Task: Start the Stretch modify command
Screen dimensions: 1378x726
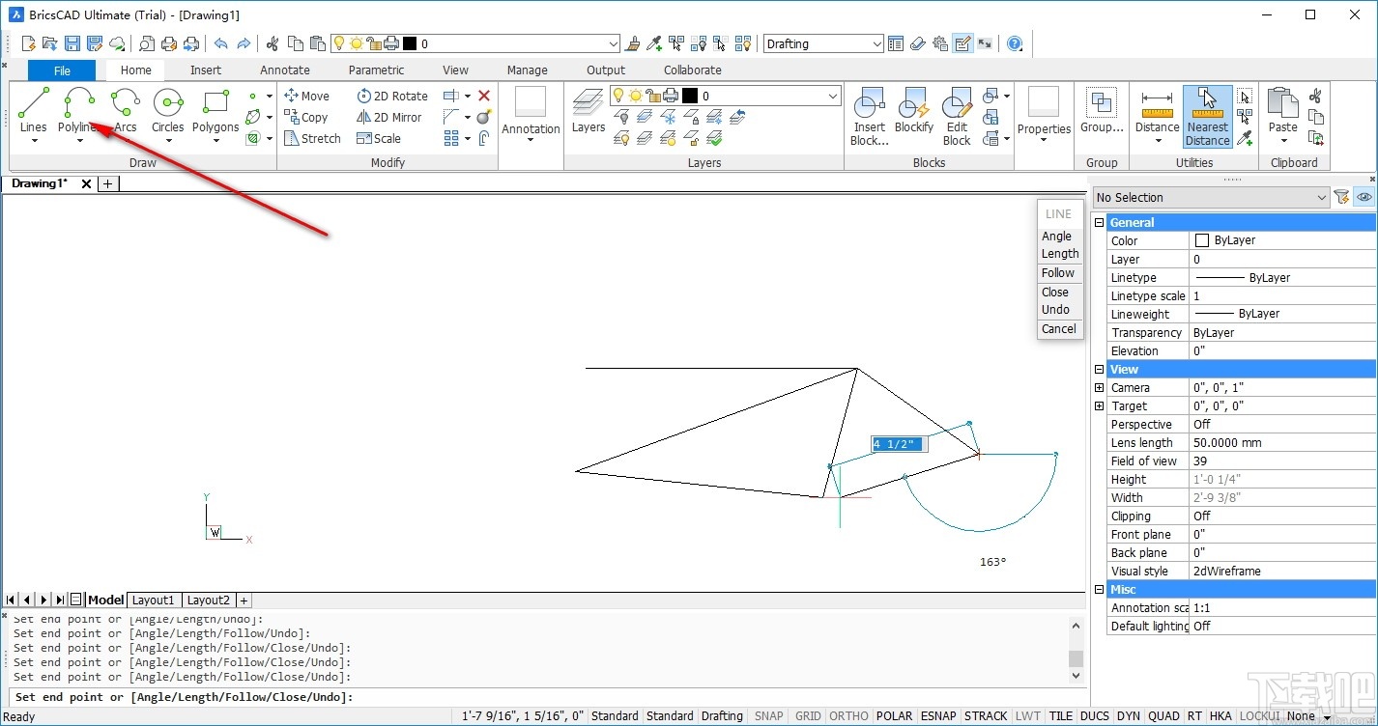Action: click(312, 138)
